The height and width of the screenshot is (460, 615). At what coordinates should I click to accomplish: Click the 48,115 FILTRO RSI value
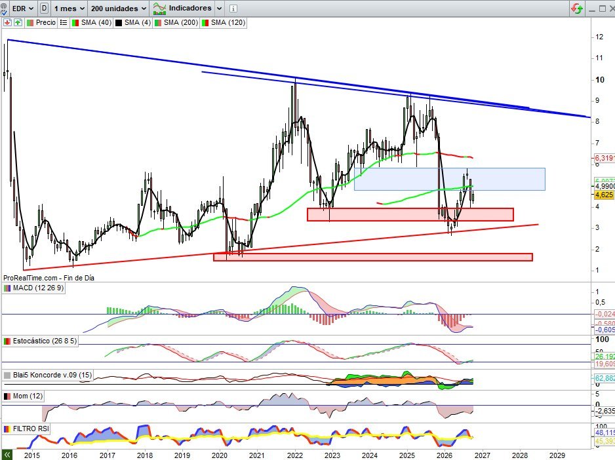pos(605,432)
